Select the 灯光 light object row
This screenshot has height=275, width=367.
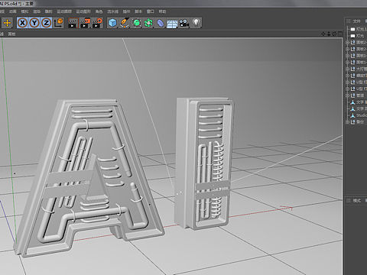[x=357, y=36]
